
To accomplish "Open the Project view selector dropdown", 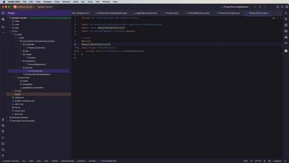I will pyautogui.click(x=12, y=13).
